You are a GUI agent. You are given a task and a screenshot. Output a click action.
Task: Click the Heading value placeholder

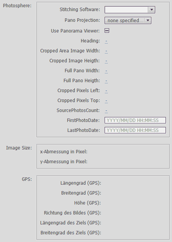(106, 41)
